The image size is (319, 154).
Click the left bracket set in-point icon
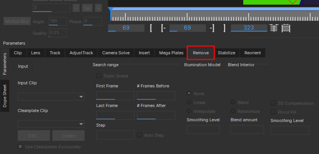coord(152,28)
